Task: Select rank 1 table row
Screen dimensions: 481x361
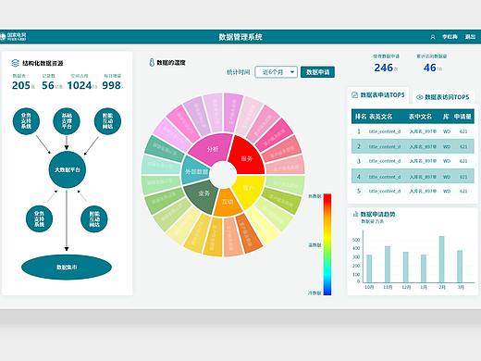Action: pos(413,131)
